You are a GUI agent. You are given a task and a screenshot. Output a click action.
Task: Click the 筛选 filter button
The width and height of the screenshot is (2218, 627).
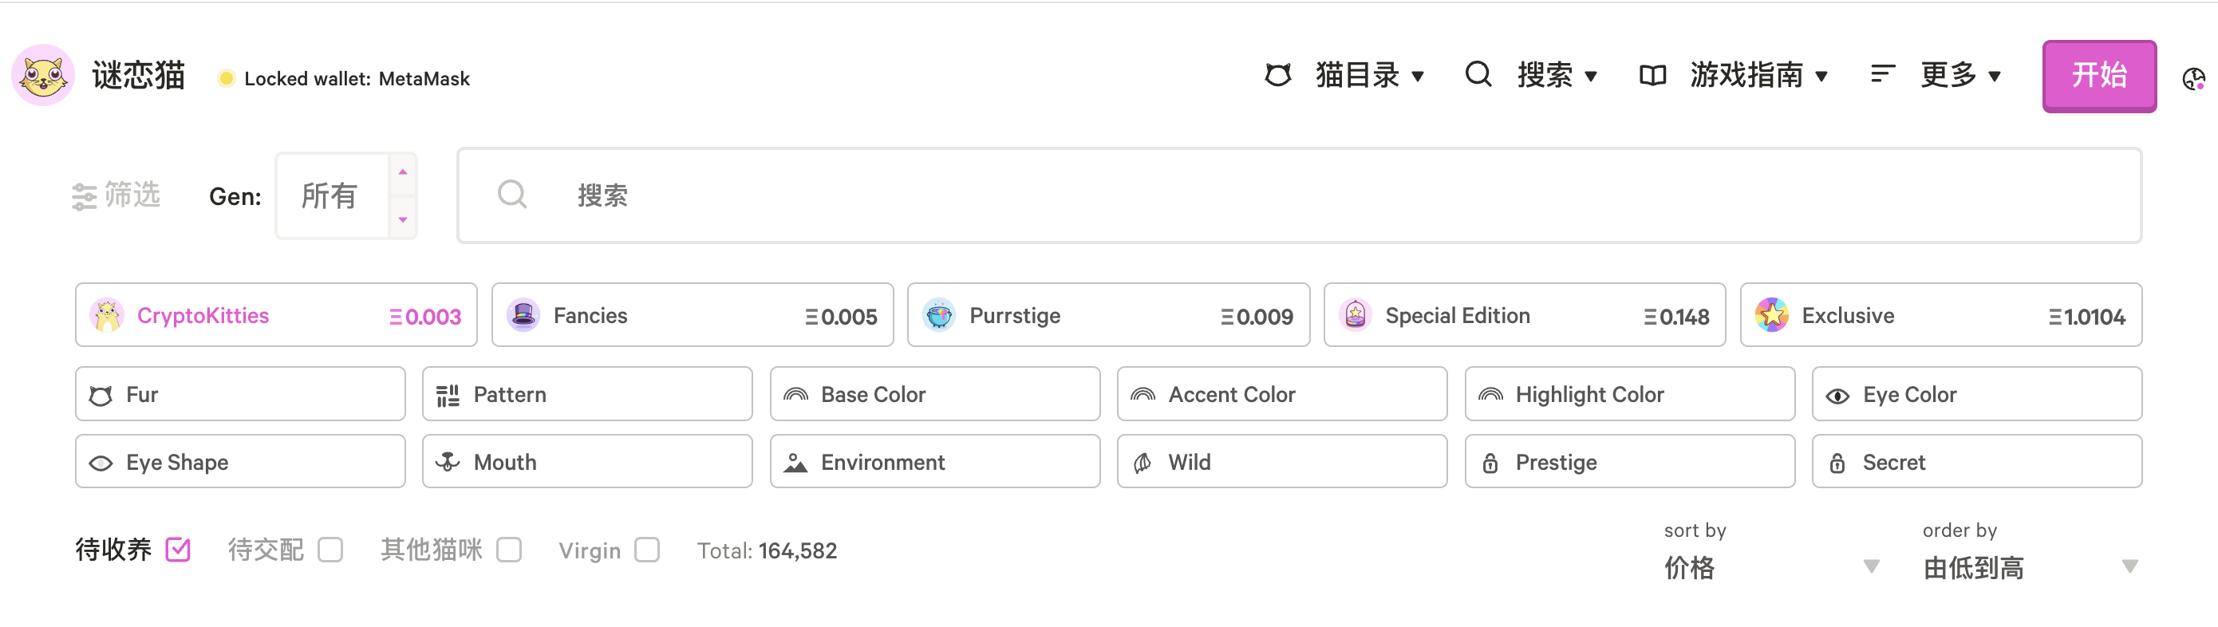pos(116,195)
